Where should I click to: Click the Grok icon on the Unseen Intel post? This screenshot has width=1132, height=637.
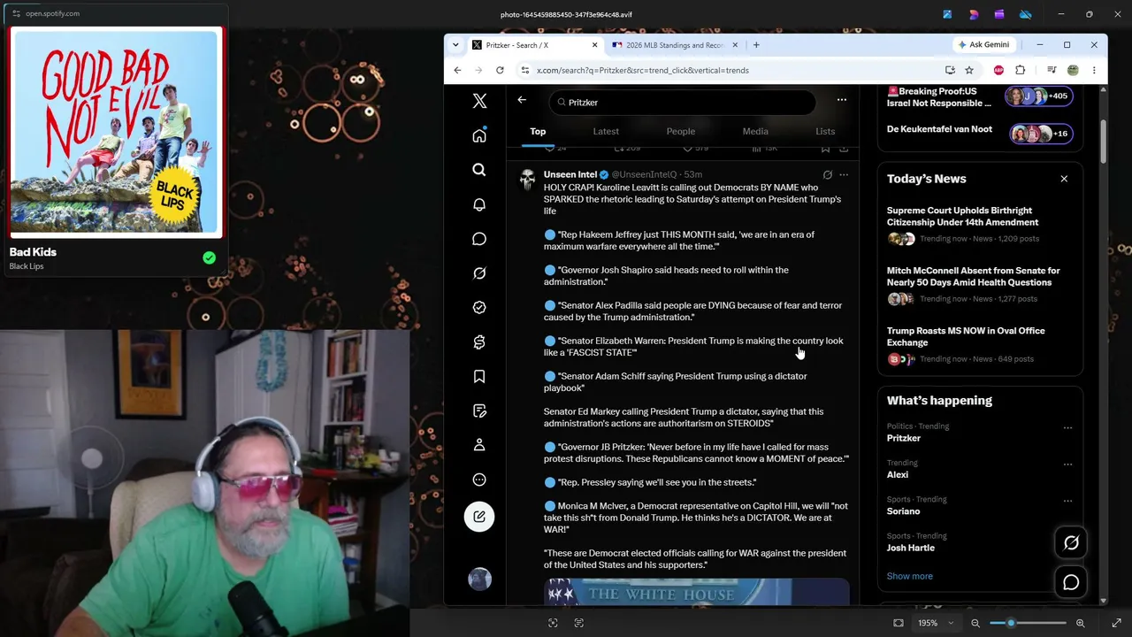828,175
